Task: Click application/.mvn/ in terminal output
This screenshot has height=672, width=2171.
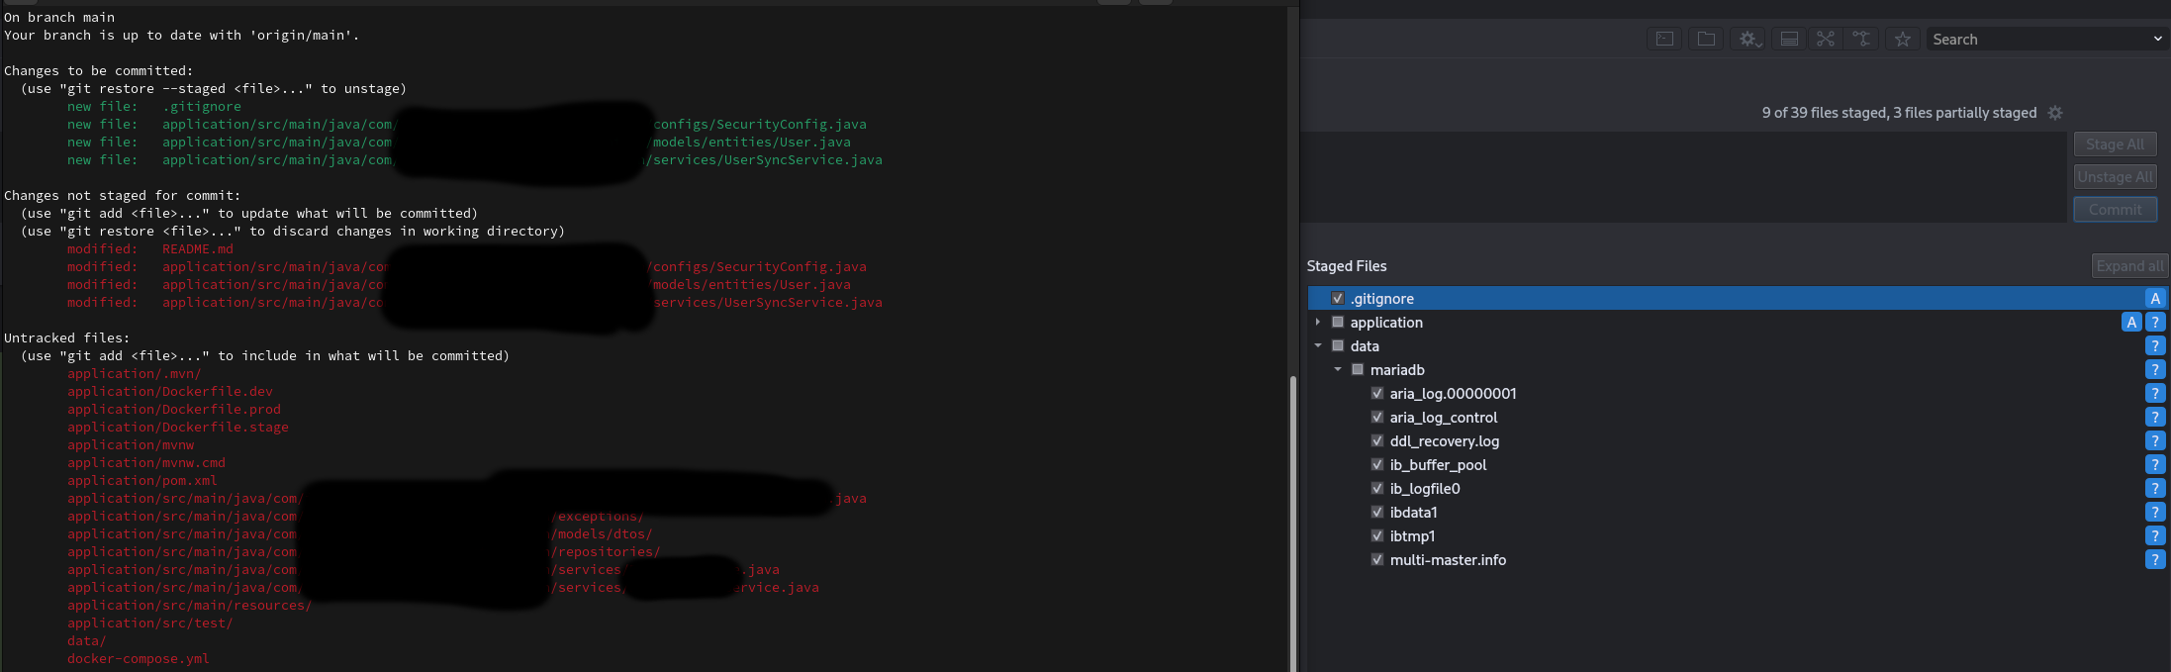Action: tap(135, 373)
